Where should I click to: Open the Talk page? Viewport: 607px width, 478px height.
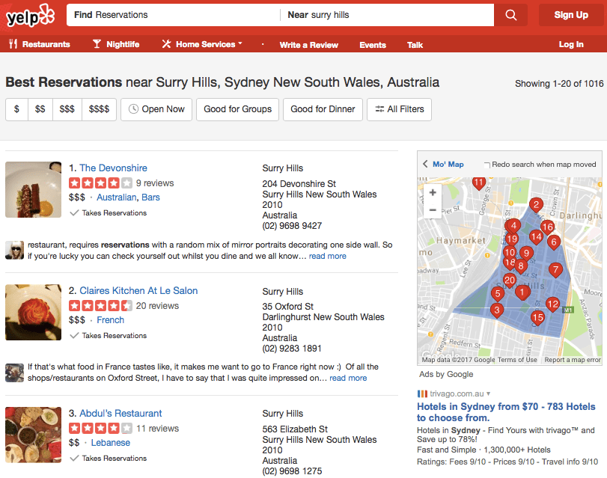415,45
